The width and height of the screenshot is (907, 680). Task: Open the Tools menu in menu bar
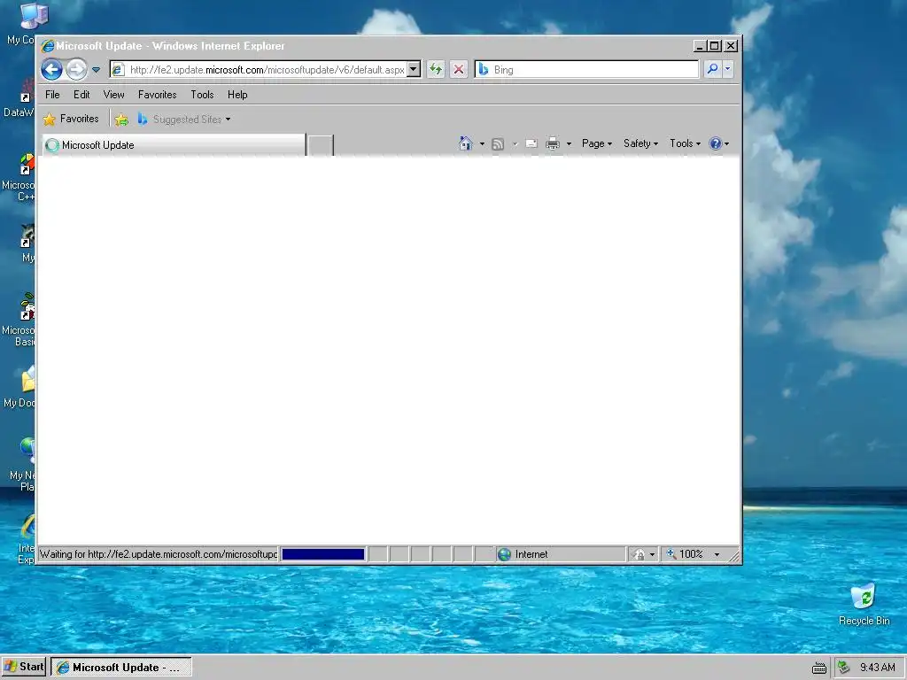tap(203, 94)
